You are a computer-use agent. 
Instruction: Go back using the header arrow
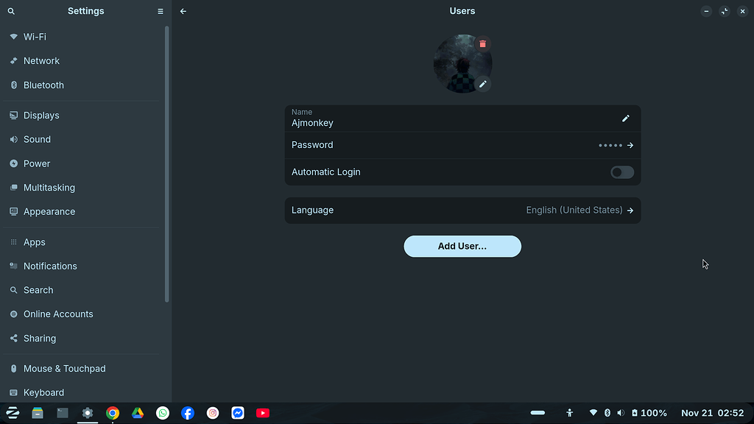(183, 11)
